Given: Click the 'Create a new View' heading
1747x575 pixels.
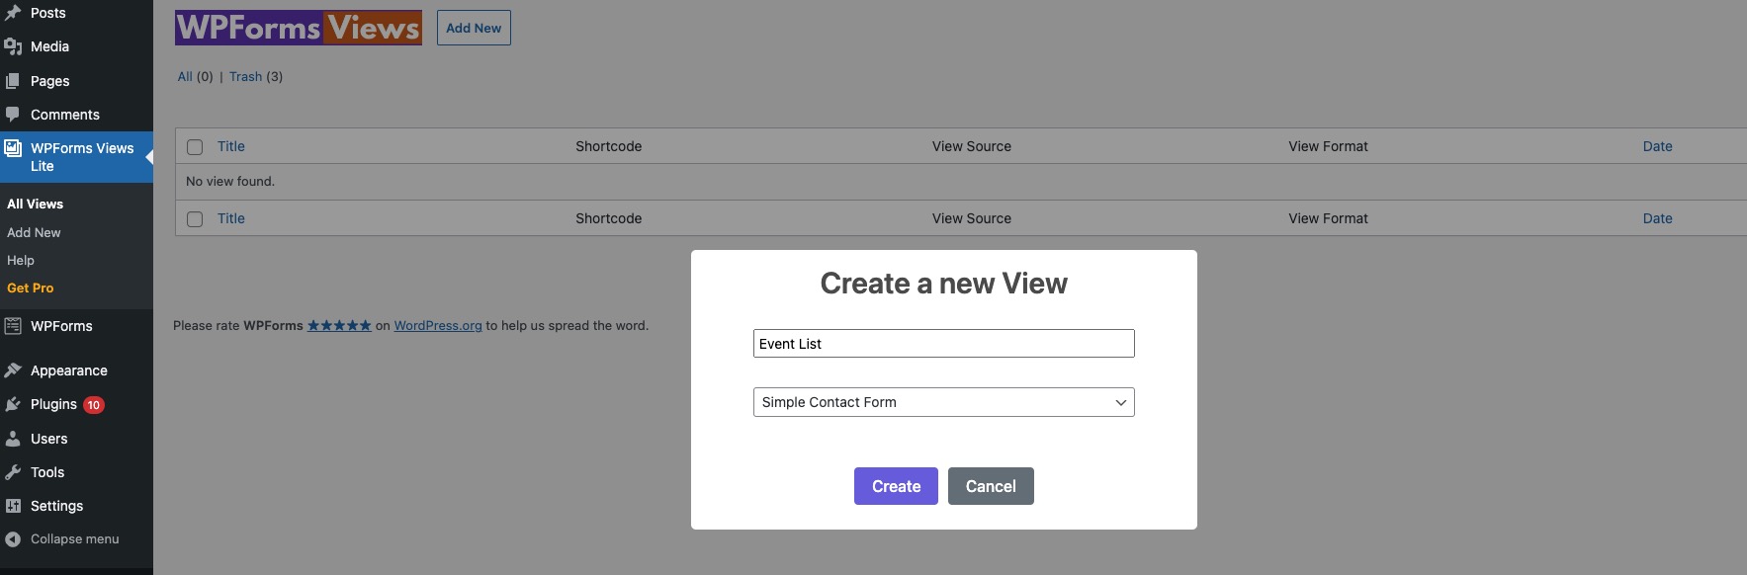Looking at the screenshot, I should point(943,284).
